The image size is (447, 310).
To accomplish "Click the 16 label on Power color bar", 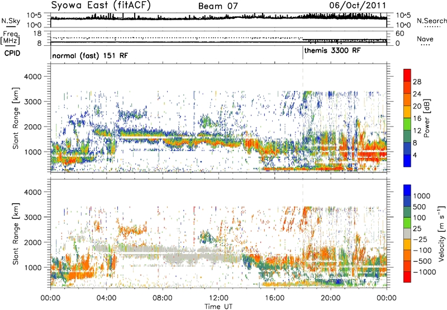I will 417,119.
